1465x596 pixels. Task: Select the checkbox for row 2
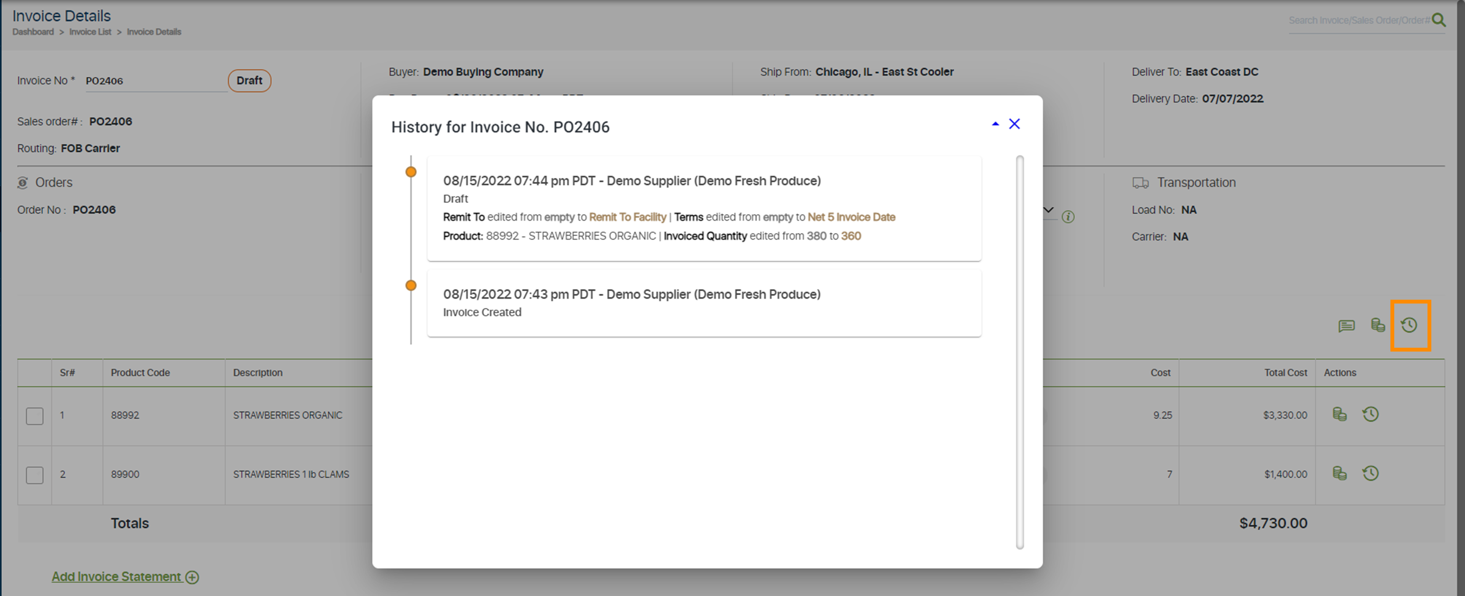click(x=35, y=475)
